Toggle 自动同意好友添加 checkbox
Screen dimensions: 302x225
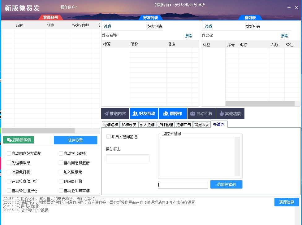pos(9,153)
